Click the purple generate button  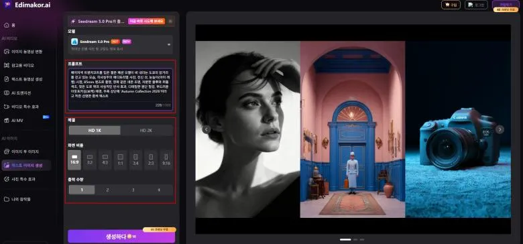tap(121, 237)
